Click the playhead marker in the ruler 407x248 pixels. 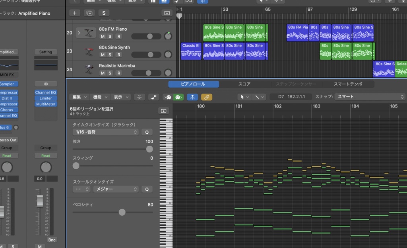point(179,16)
